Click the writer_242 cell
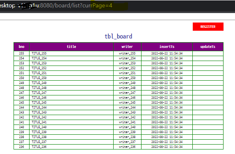Viewport: 235px width, 154px height. pyautogui.click(x=127, y=117)
